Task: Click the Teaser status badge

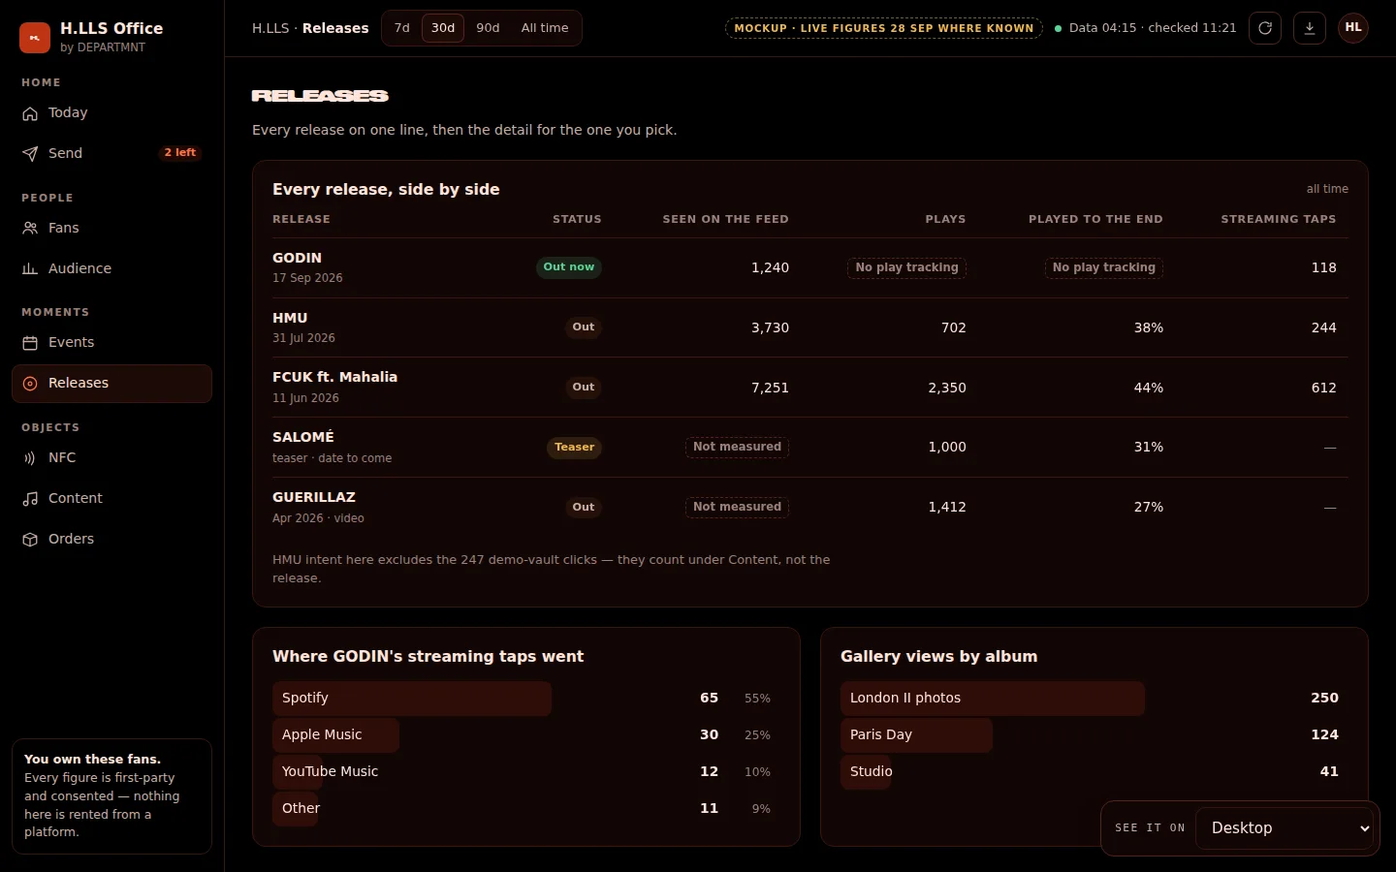Action: 575,448
